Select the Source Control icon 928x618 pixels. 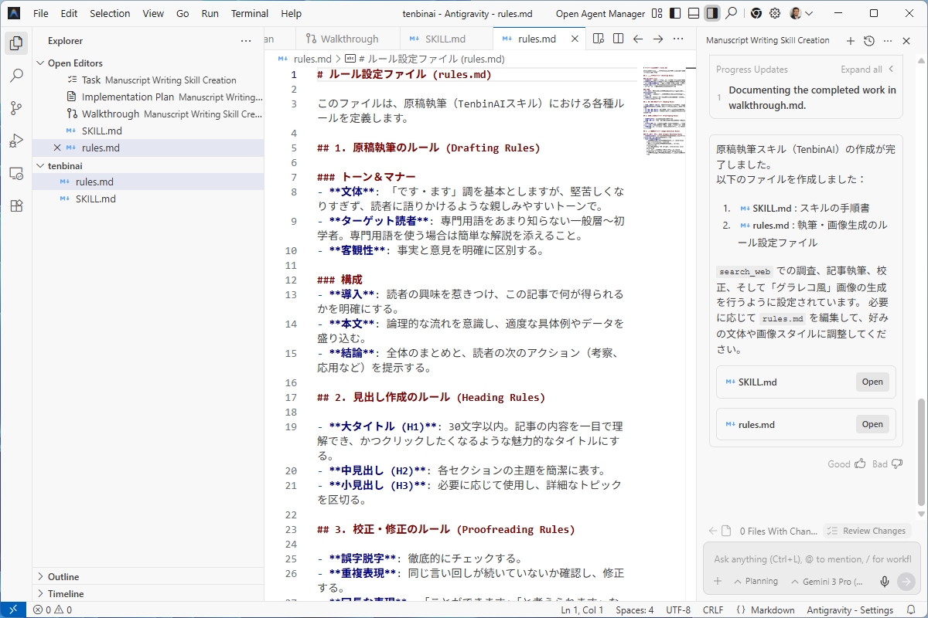[x=15, y=108]
